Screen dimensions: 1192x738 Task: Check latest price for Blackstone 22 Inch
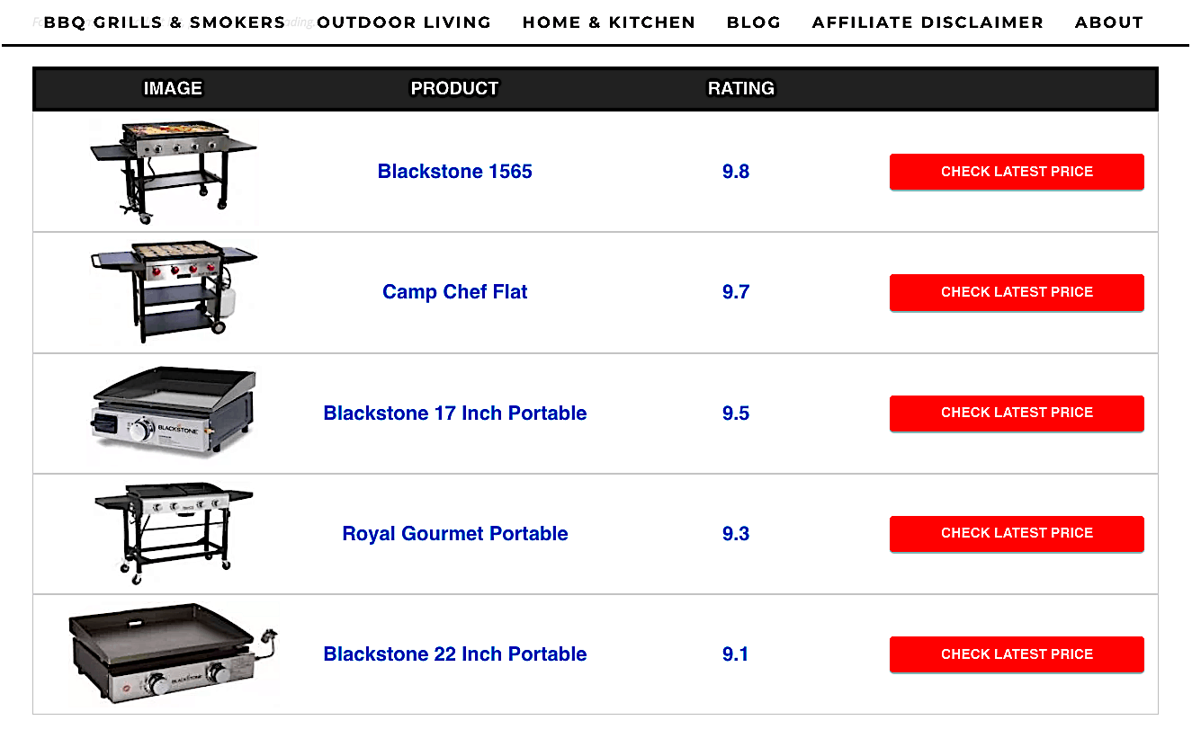(x=1017, y=654)
